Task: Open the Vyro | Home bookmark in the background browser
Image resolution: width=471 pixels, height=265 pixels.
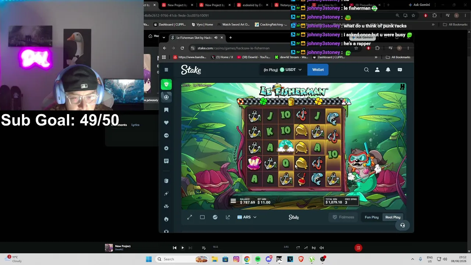Action: tap(202, 25)
